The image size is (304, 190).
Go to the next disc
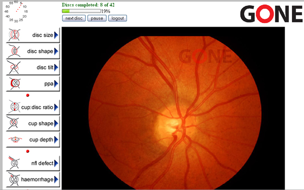(74, 18)
